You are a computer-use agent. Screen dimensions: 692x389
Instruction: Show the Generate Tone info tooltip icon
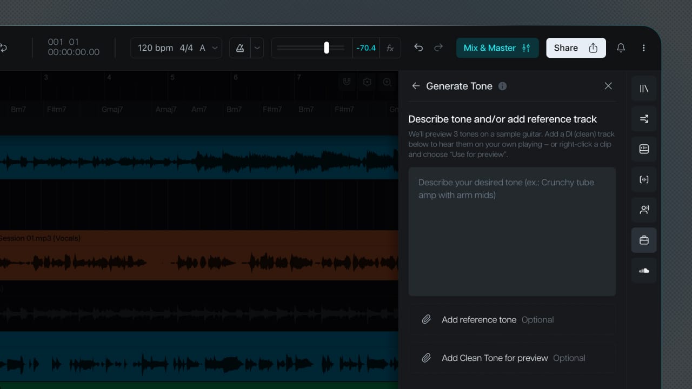tap(502, 86)
